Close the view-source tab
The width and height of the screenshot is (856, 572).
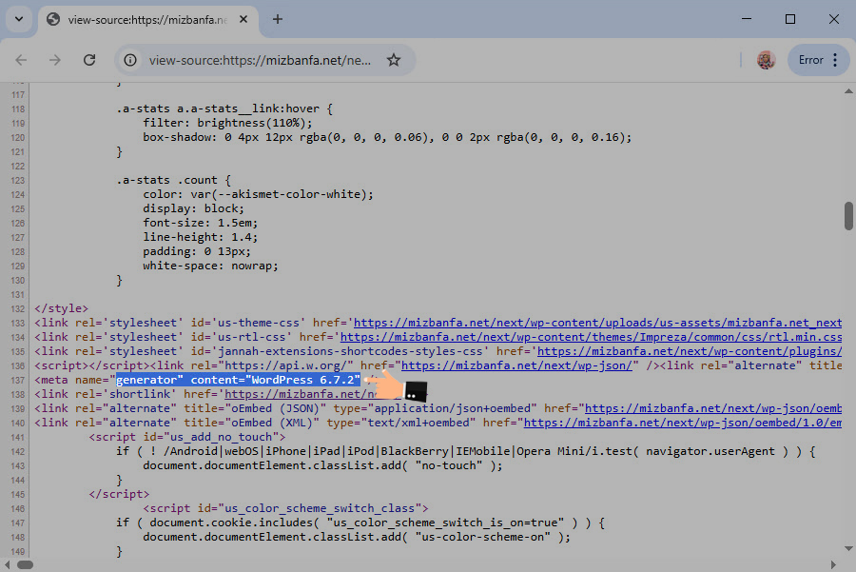tap(243, 19)
